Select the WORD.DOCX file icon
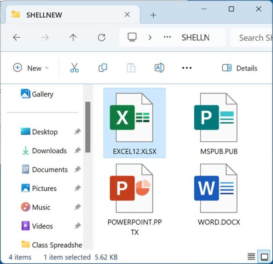273x264 pixels. point(216,188)
